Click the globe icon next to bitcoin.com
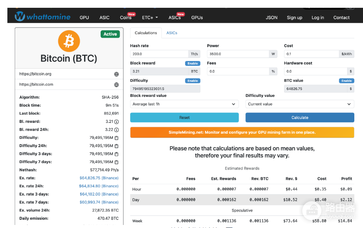This screenshot has width=363, height=228. [117, 85]
